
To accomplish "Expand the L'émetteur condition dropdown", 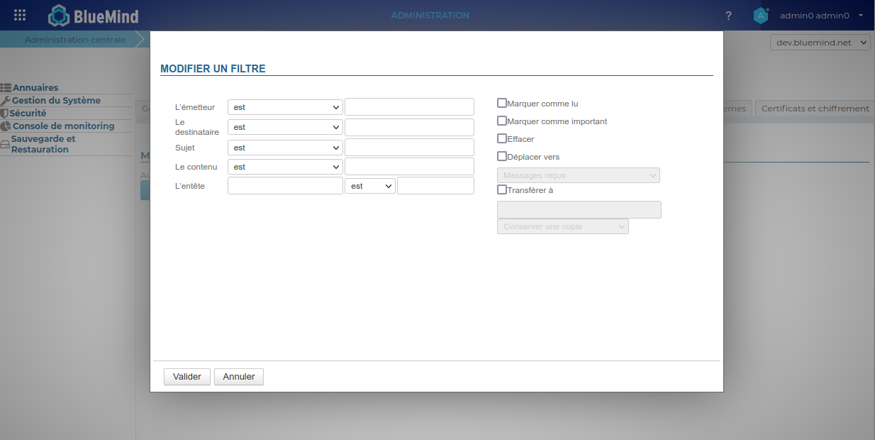I will [285, 107].
